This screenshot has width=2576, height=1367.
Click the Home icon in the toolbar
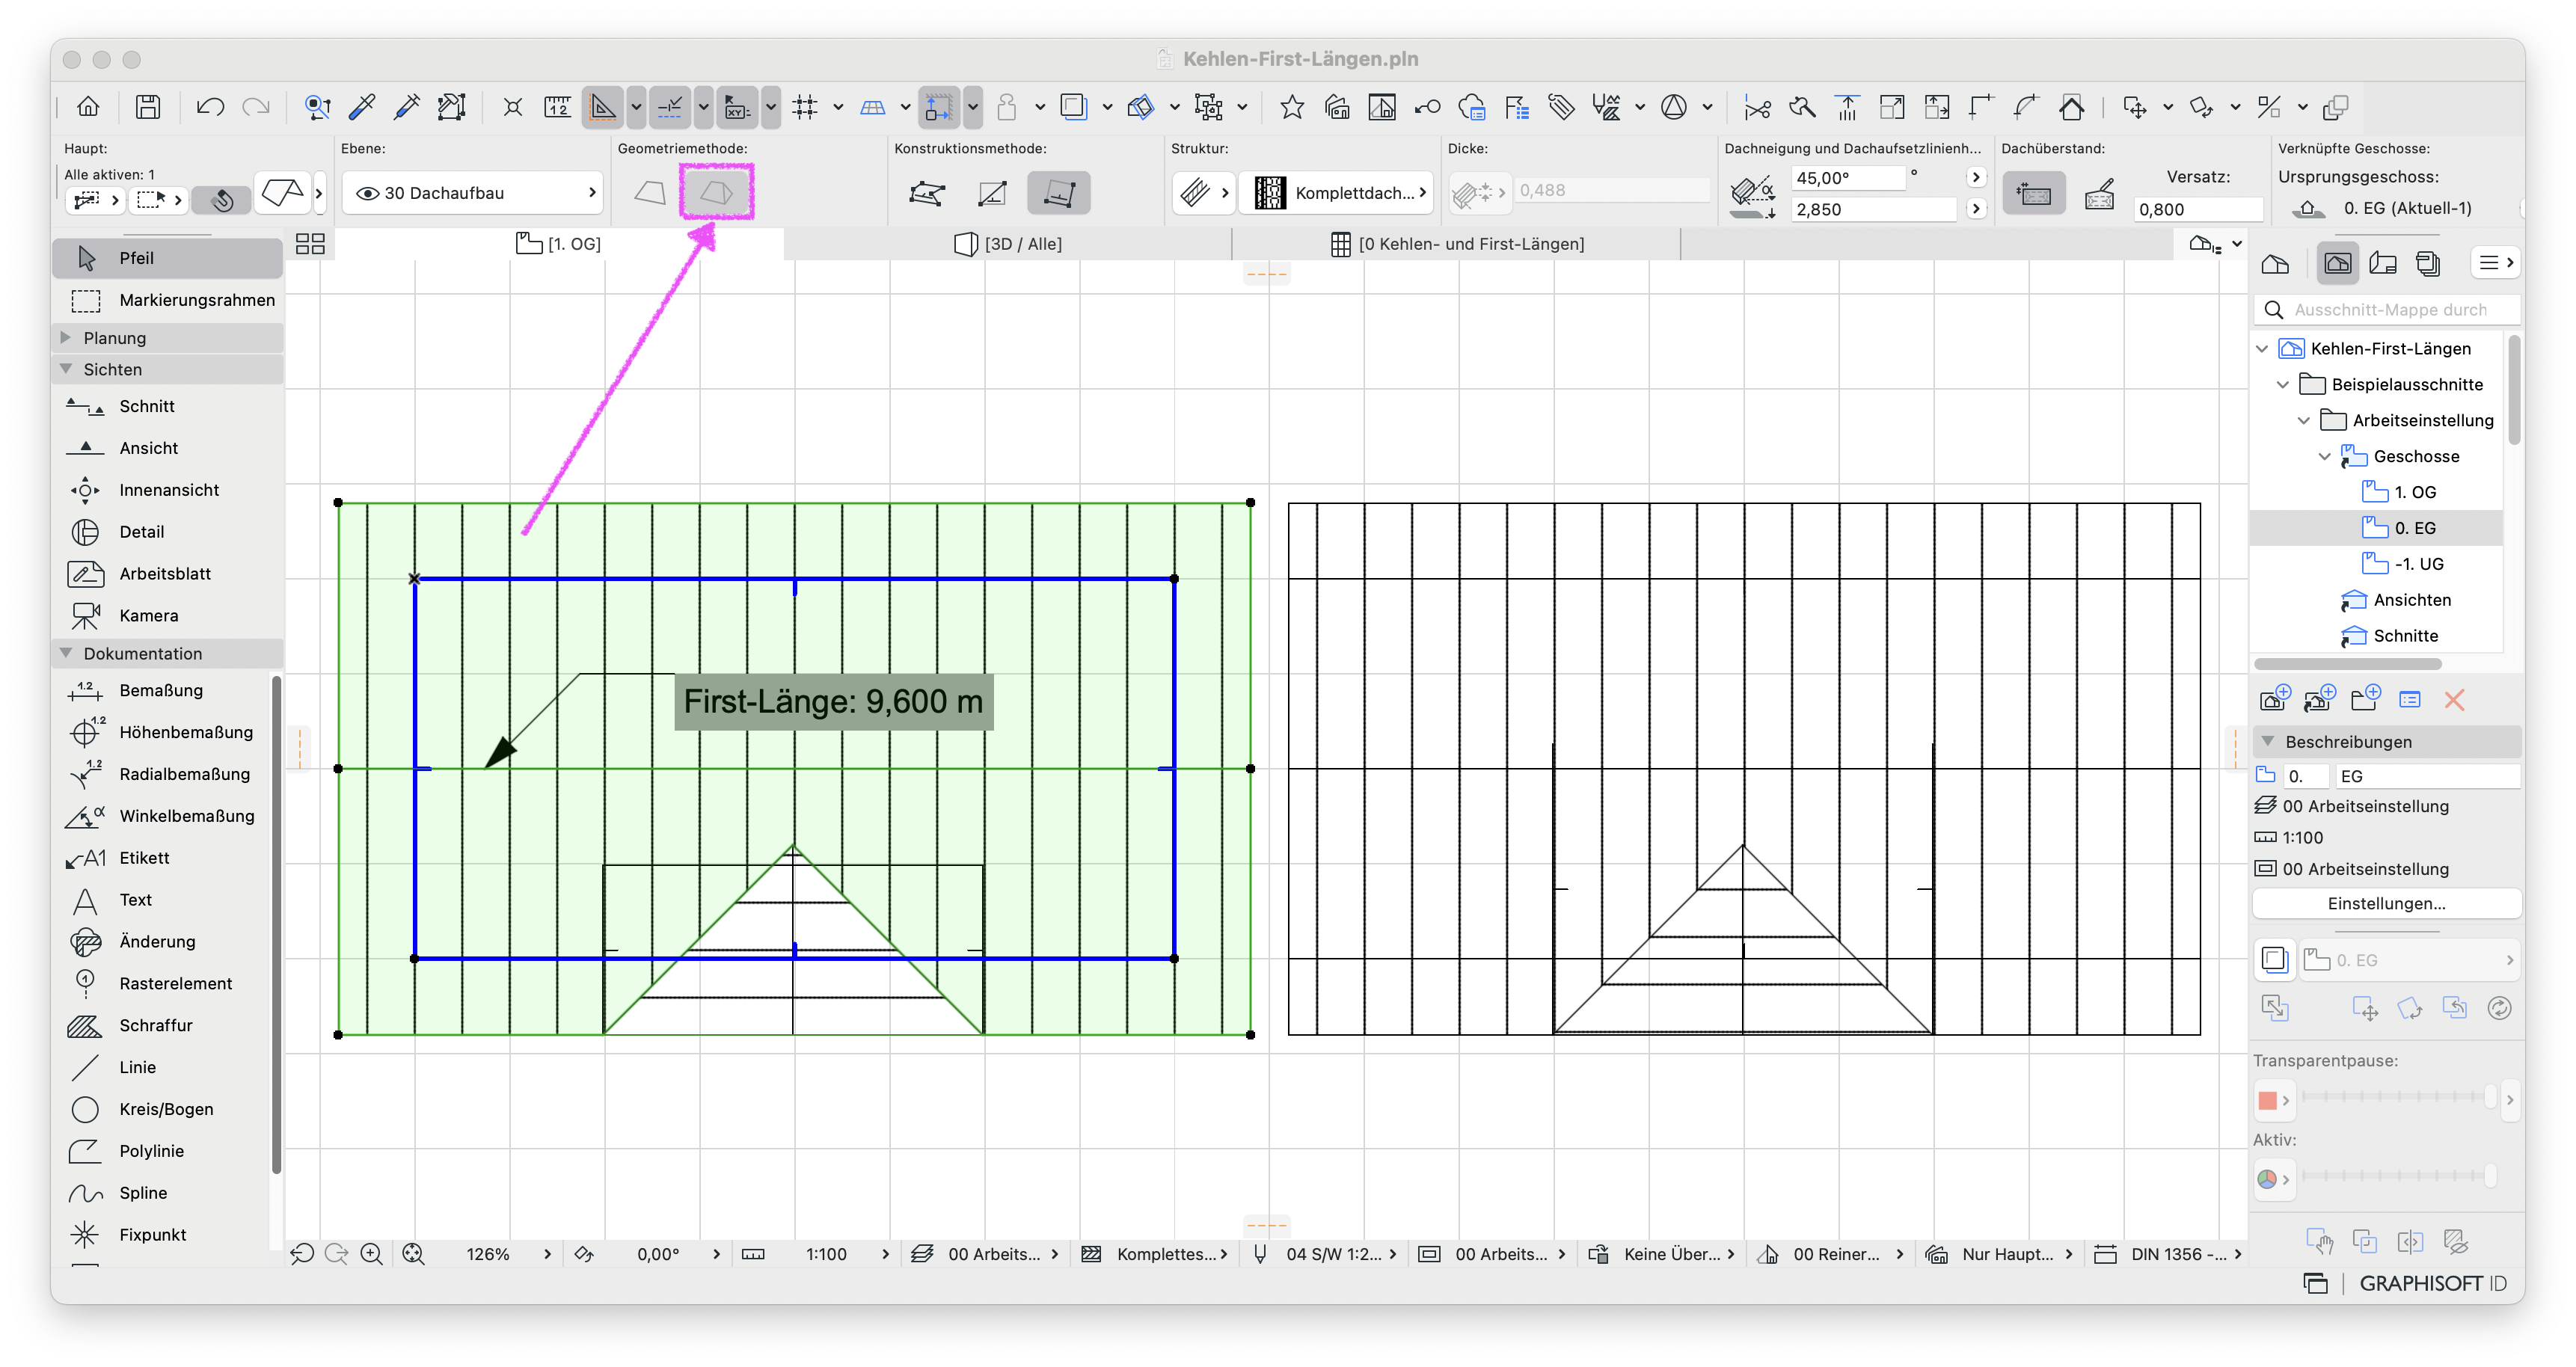[x=88, y=107]
